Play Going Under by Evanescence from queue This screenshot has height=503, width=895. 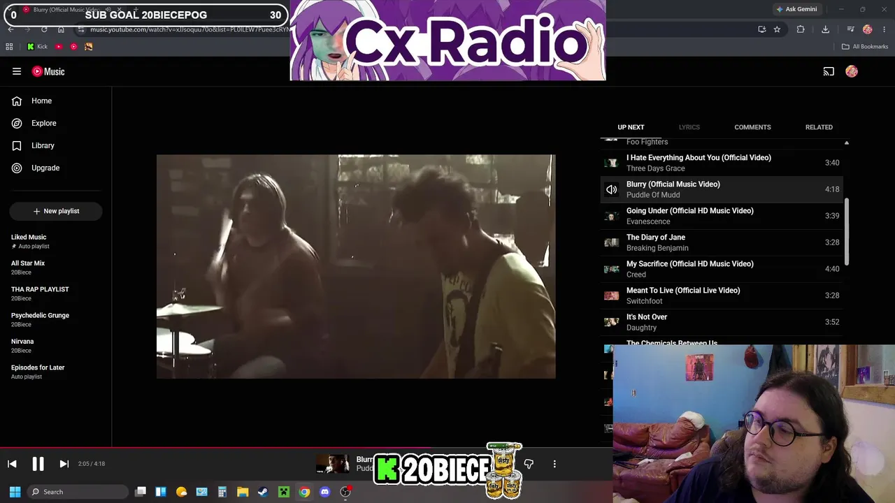pyautogui.click(x=721, y=216)
